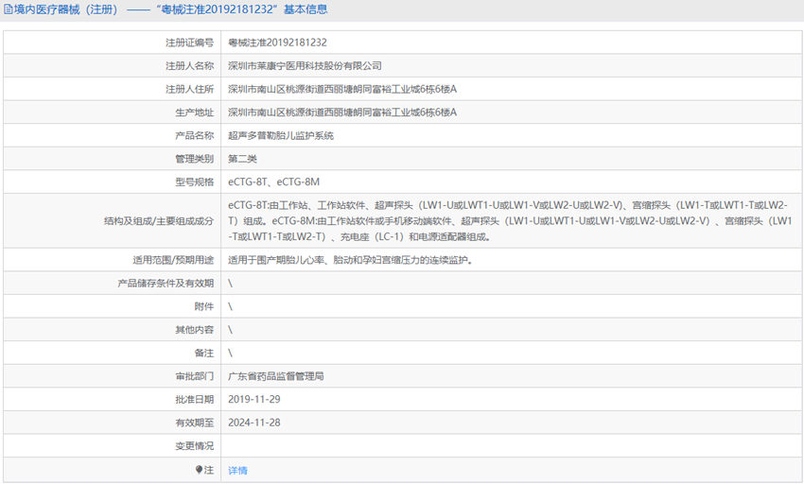This screenshot has height=484, width=804.
Task: Select the registrant name 深圳市莱康宁医用科技股份有限公司
Action: (x=305, y=66)
